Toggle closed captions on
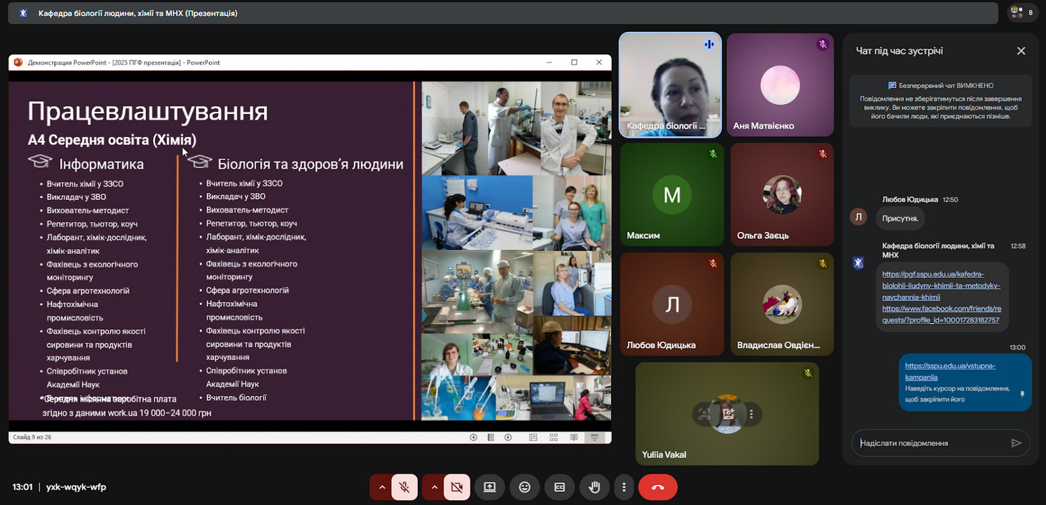The image size is (1046, 505). coord(559,487)
